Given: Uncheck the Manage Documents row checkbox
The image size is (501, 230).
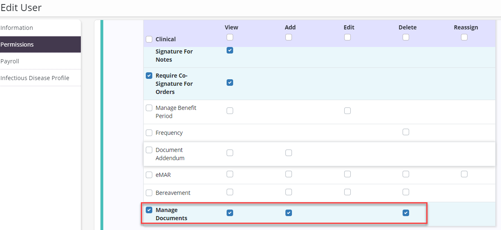Looking at the screenshot, I should [149, 210].
